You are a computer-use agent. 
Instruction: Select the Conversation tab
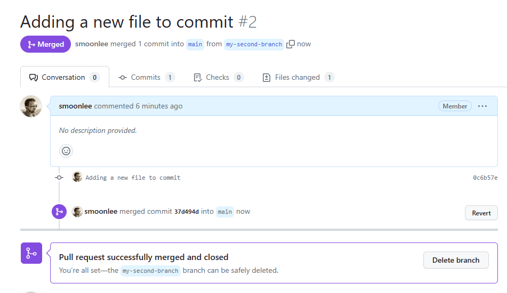[x=65, y=78]
